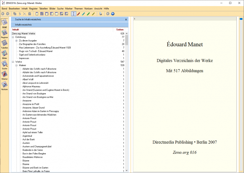The height and width of the screenshot is (173, 244).
Task: Open the Suche sidebar panel
Action: (x=5, y=64)
